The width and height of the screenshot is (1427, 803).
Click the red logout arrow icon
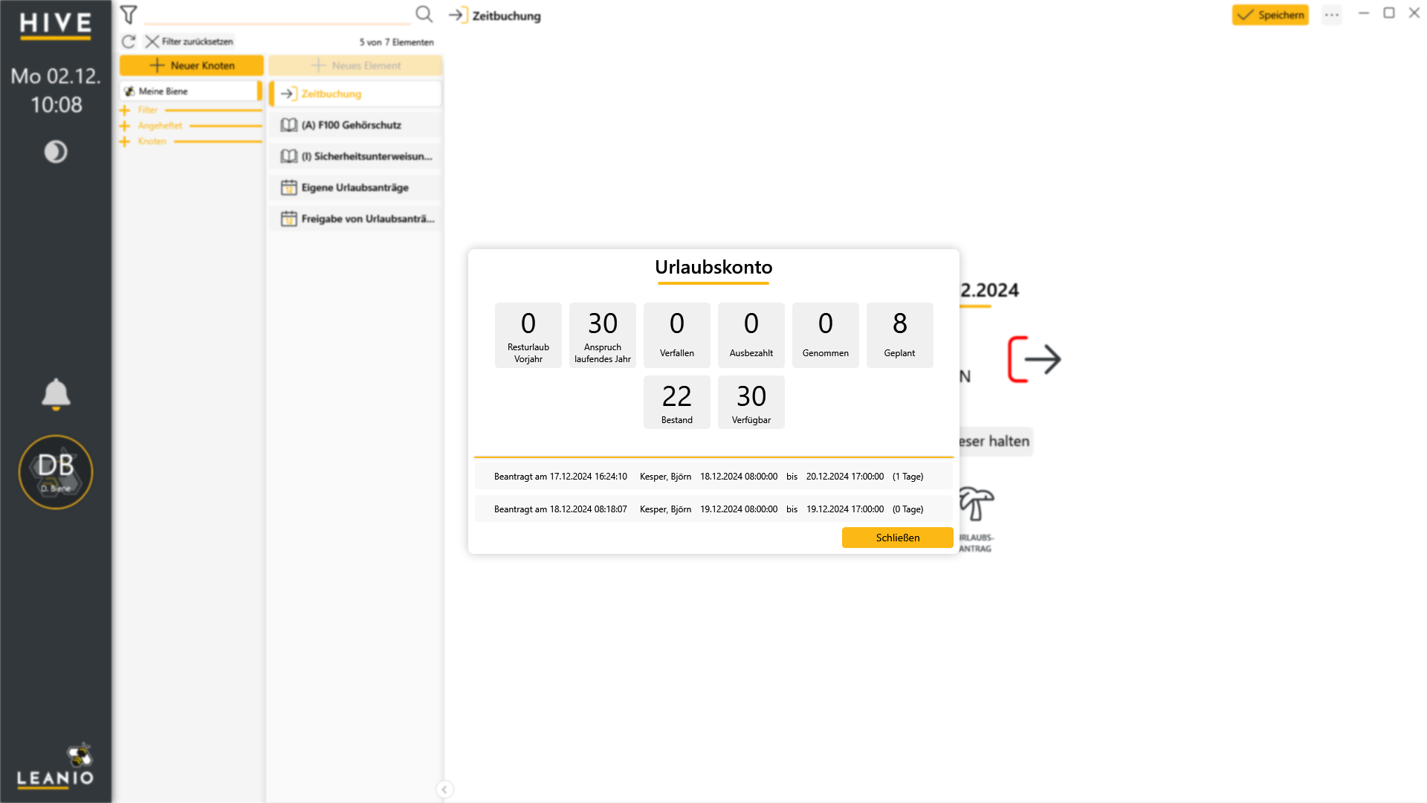pyautogui.click(x=1034, y=359)
